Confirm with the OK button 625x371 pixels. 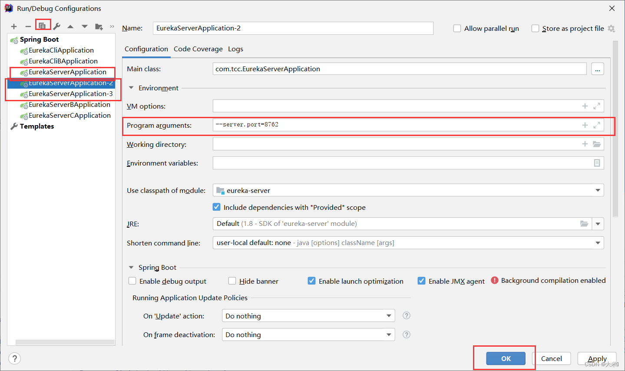point(506,358)
